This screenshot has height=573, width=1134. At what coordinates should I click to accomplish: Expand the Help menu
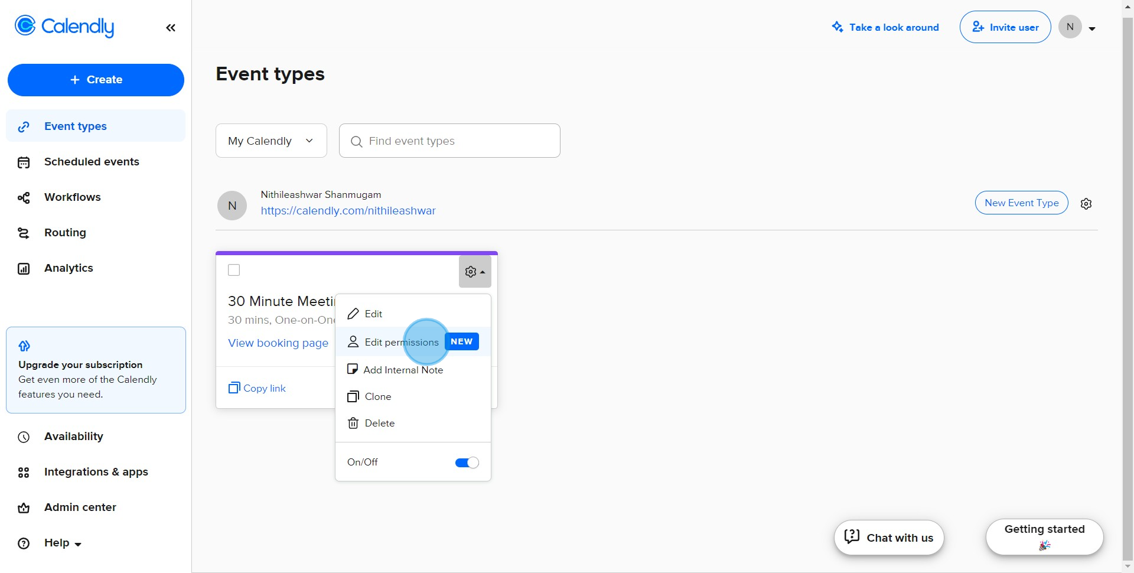63,543
